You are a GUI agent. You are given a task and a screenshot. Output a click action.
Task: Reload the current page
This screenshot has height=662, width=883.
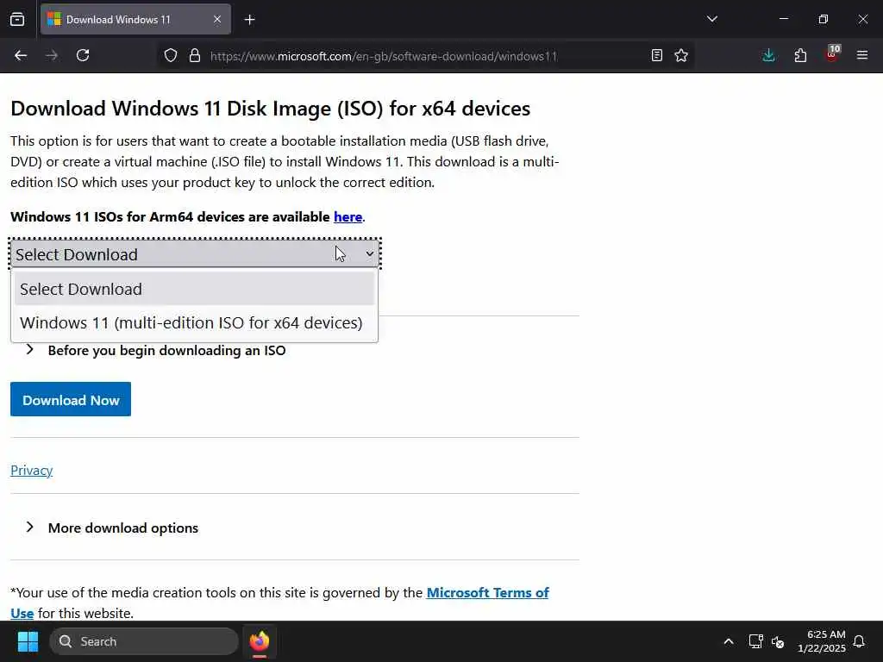[x=83, y=55]
